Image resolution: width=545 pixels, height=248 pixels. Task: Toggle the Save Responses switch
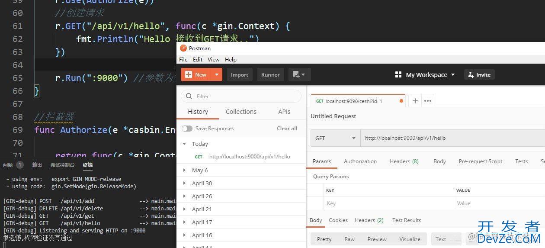click(187, 129)
